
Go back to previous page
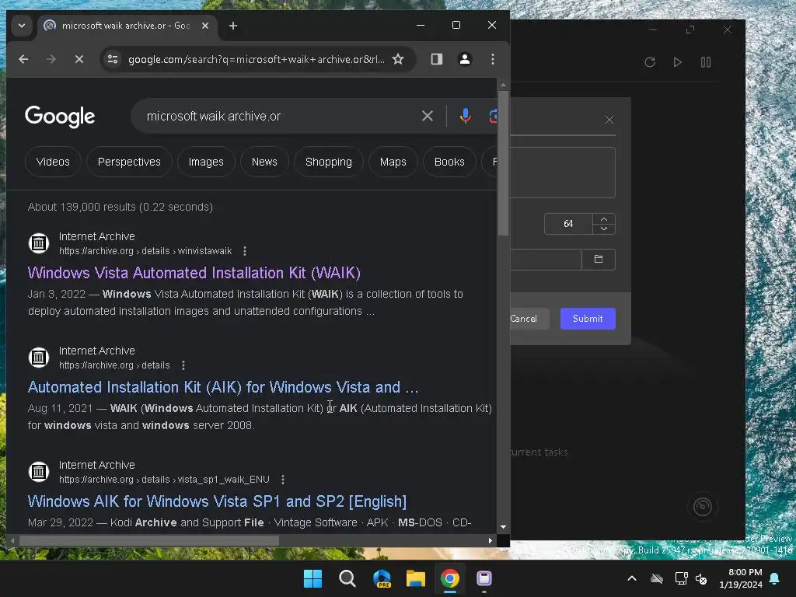click(23, 59)
